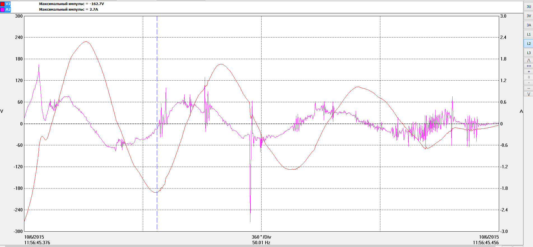Click the single - zoom-out button
The width and height of the screenshot is (533, 247).
pos(529,83)
